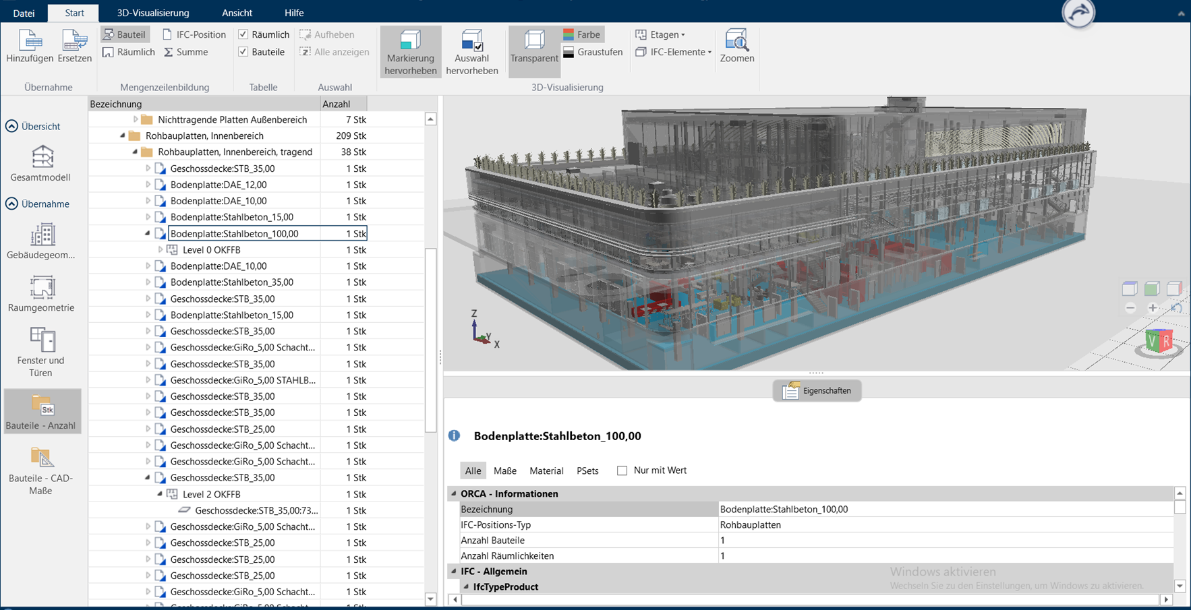
Task: Uncheck the Bauteile checkbox in Tabelle
Action: pos(243,52)
